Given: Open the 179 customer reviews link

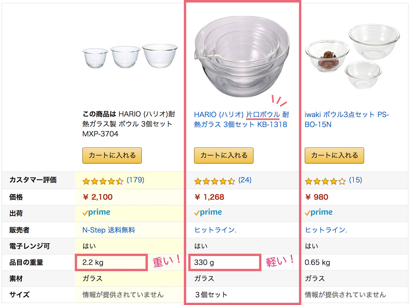Looking at the screenshot, I should click(x=135, y=180).
